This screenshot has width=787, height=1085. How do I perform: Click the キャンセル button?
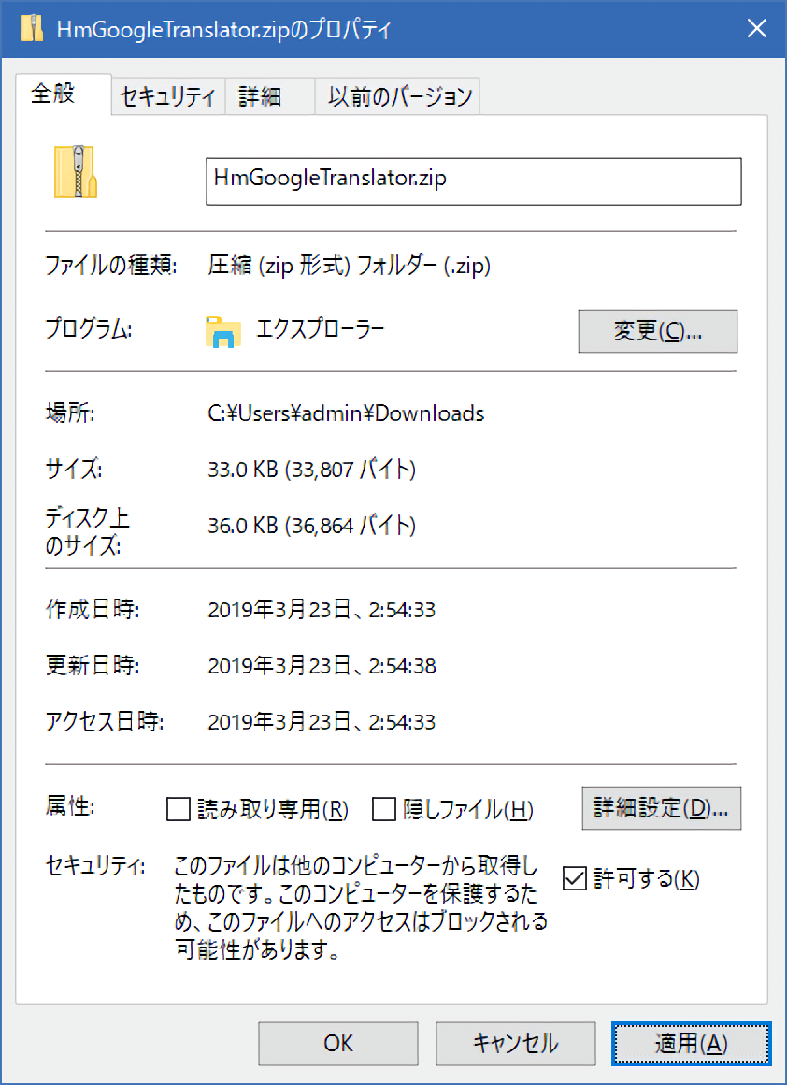click(x=515, y=1043)
